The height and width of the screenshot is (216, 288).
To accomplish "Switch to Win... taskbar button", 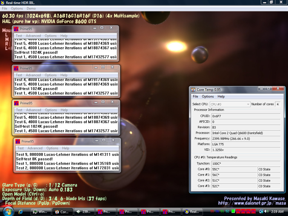I will coord(41,212).
